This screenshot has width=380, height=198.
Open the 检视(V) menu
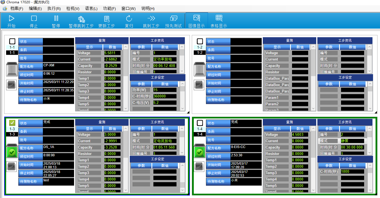[73, 9]
